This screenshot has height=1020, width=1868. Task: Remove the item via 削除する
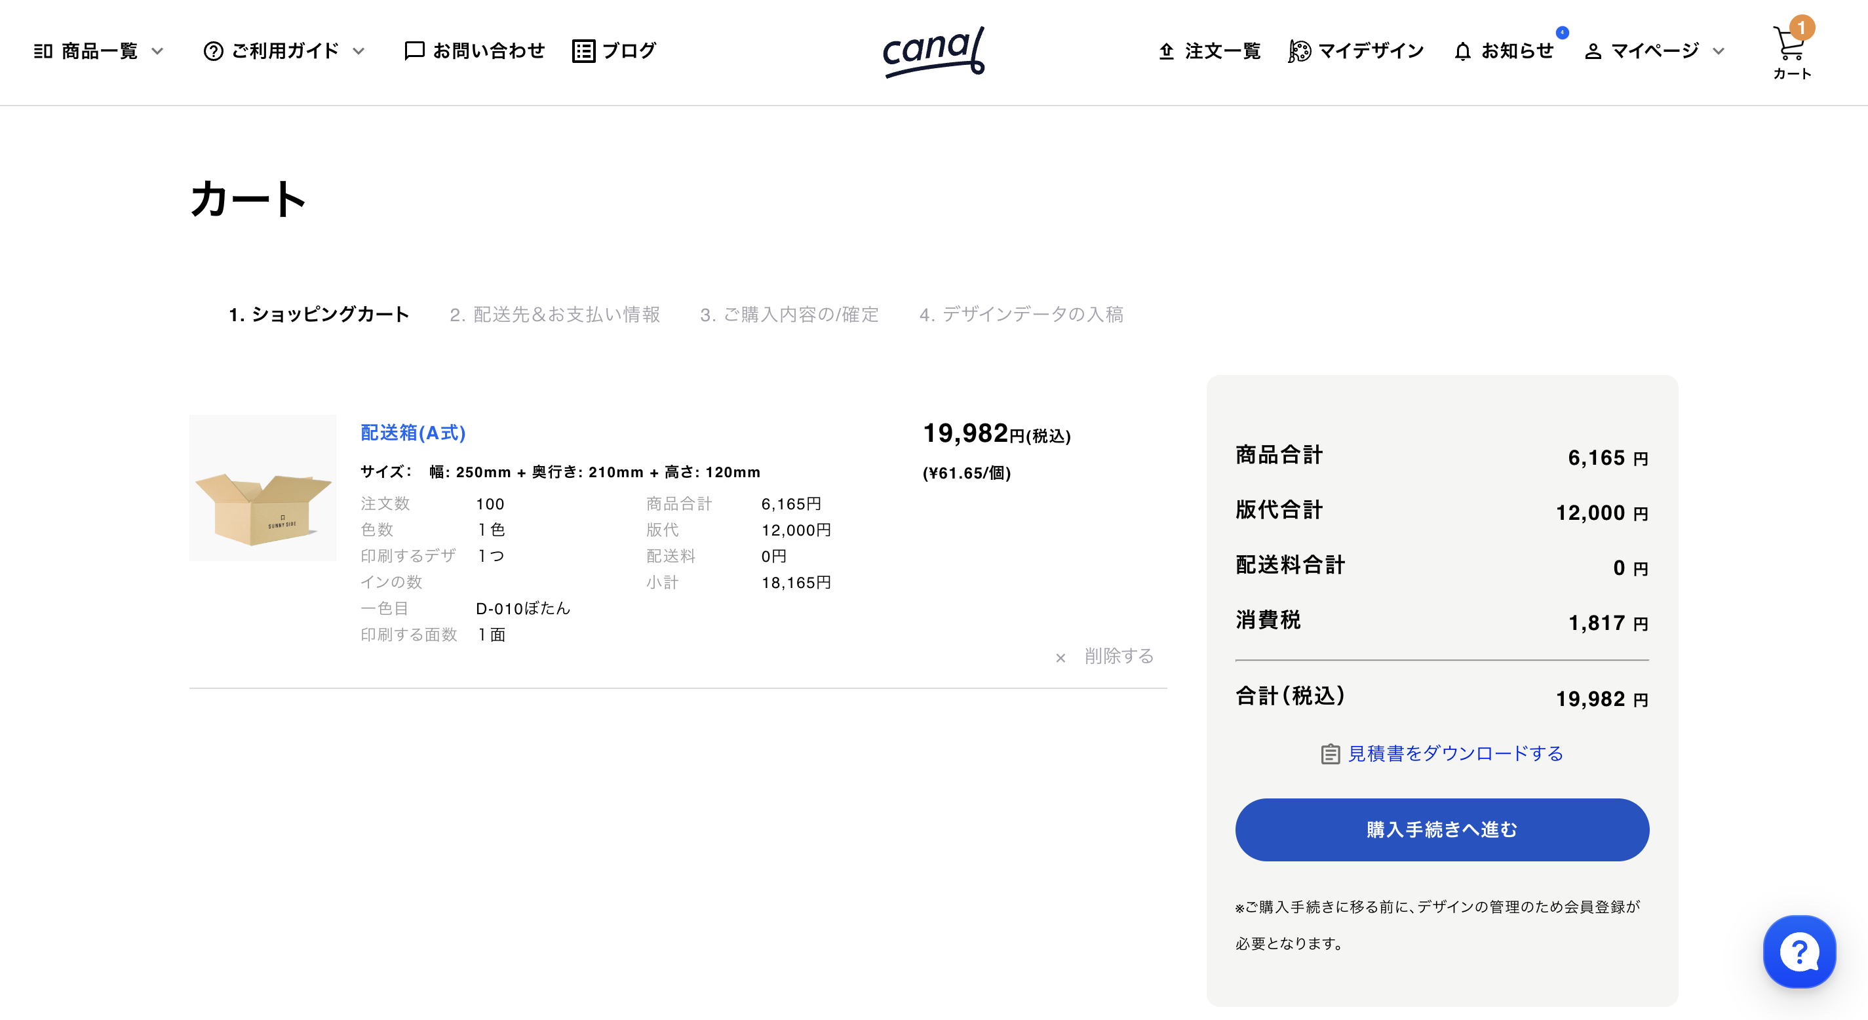pos(1118,657)
